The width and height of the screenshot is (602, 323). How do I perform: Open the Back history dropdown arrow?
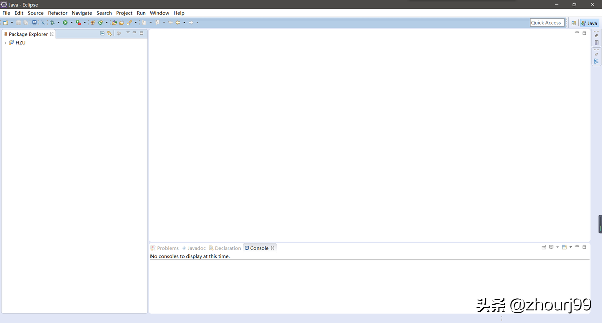coord(184,22)
